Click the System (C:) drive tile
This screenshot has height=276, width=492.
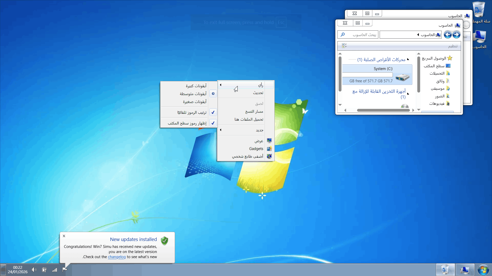377,75
